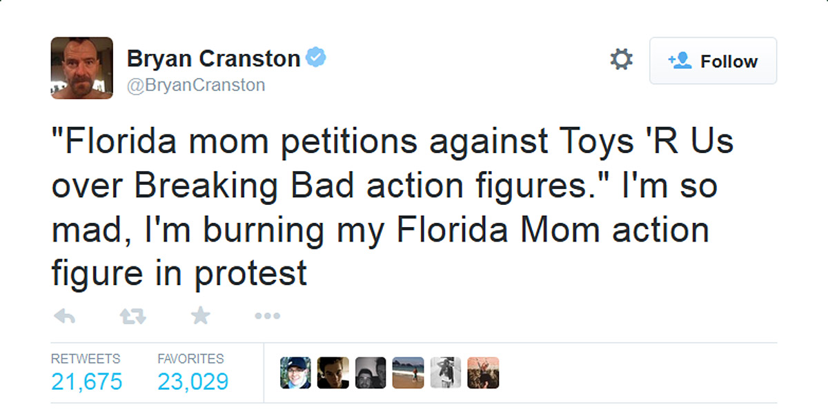Retweet this tweet using the retweet icon
This screenshot has height=414, width=828.
pyautogui.click(x=132, y=317)
